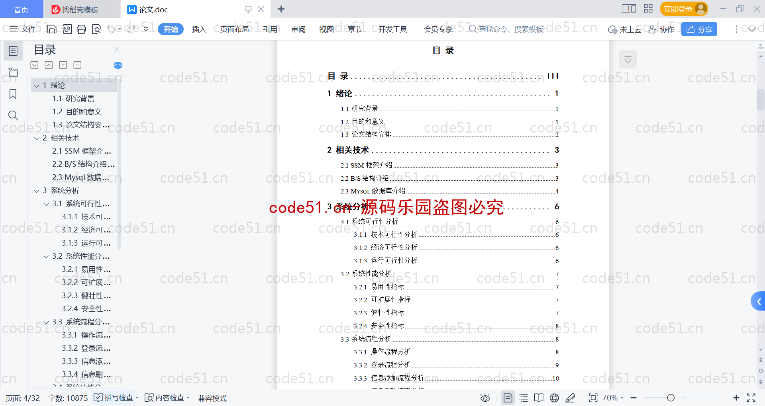765x406 pixels.
Task: Click the promote heading plus icon
Action: (63, 65)
